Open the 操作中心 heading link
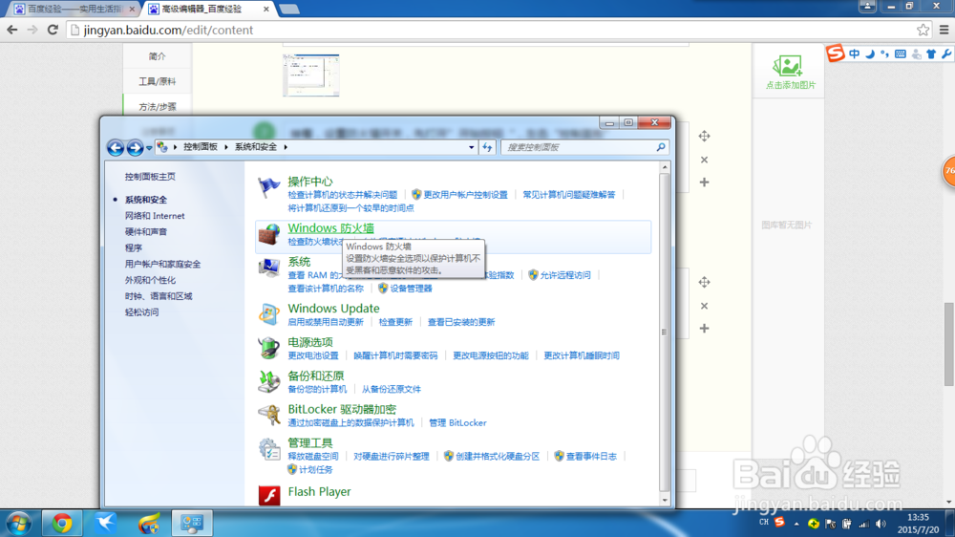The width and height of the screenshot is (955, 537). point(310,181)
